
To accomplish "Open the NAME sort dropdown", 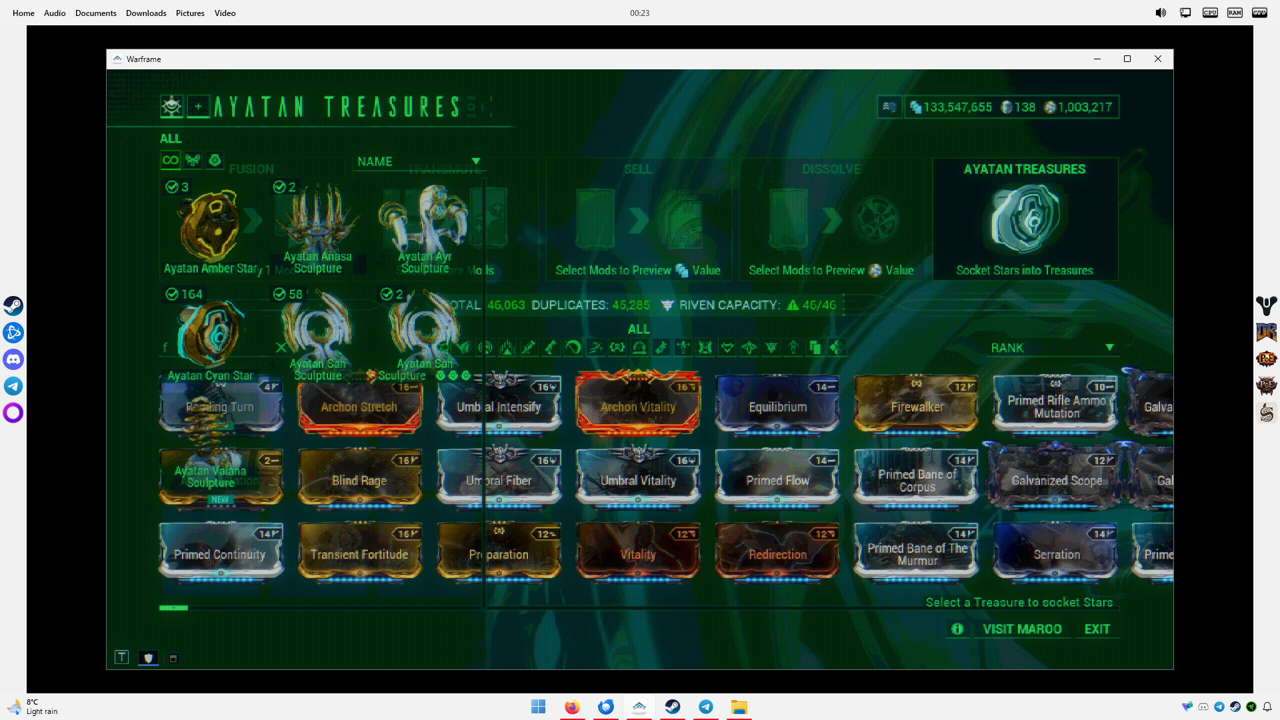I will coord(418,161).
